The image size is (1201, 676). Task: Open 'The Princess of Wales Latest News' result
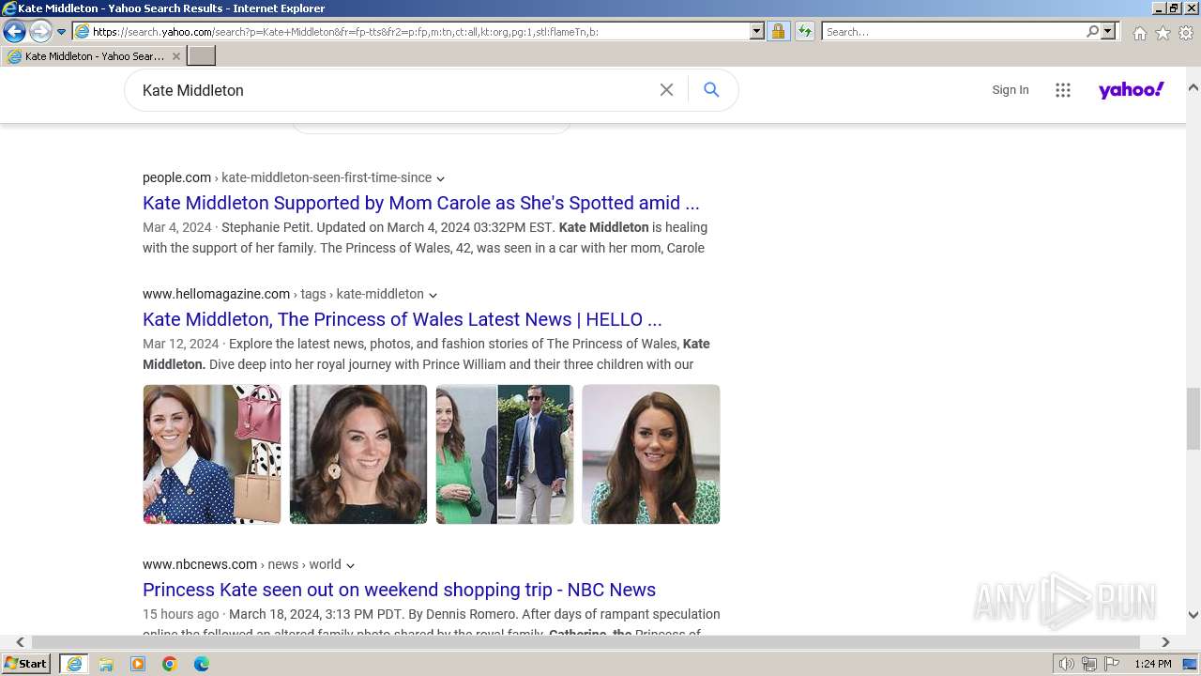point(402,319)
